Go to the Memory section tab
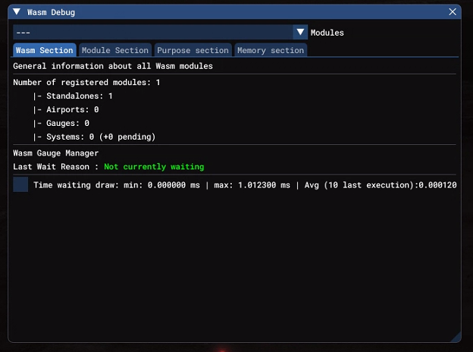The width and height of the screenshot is (473, 352). coord(271,50)
